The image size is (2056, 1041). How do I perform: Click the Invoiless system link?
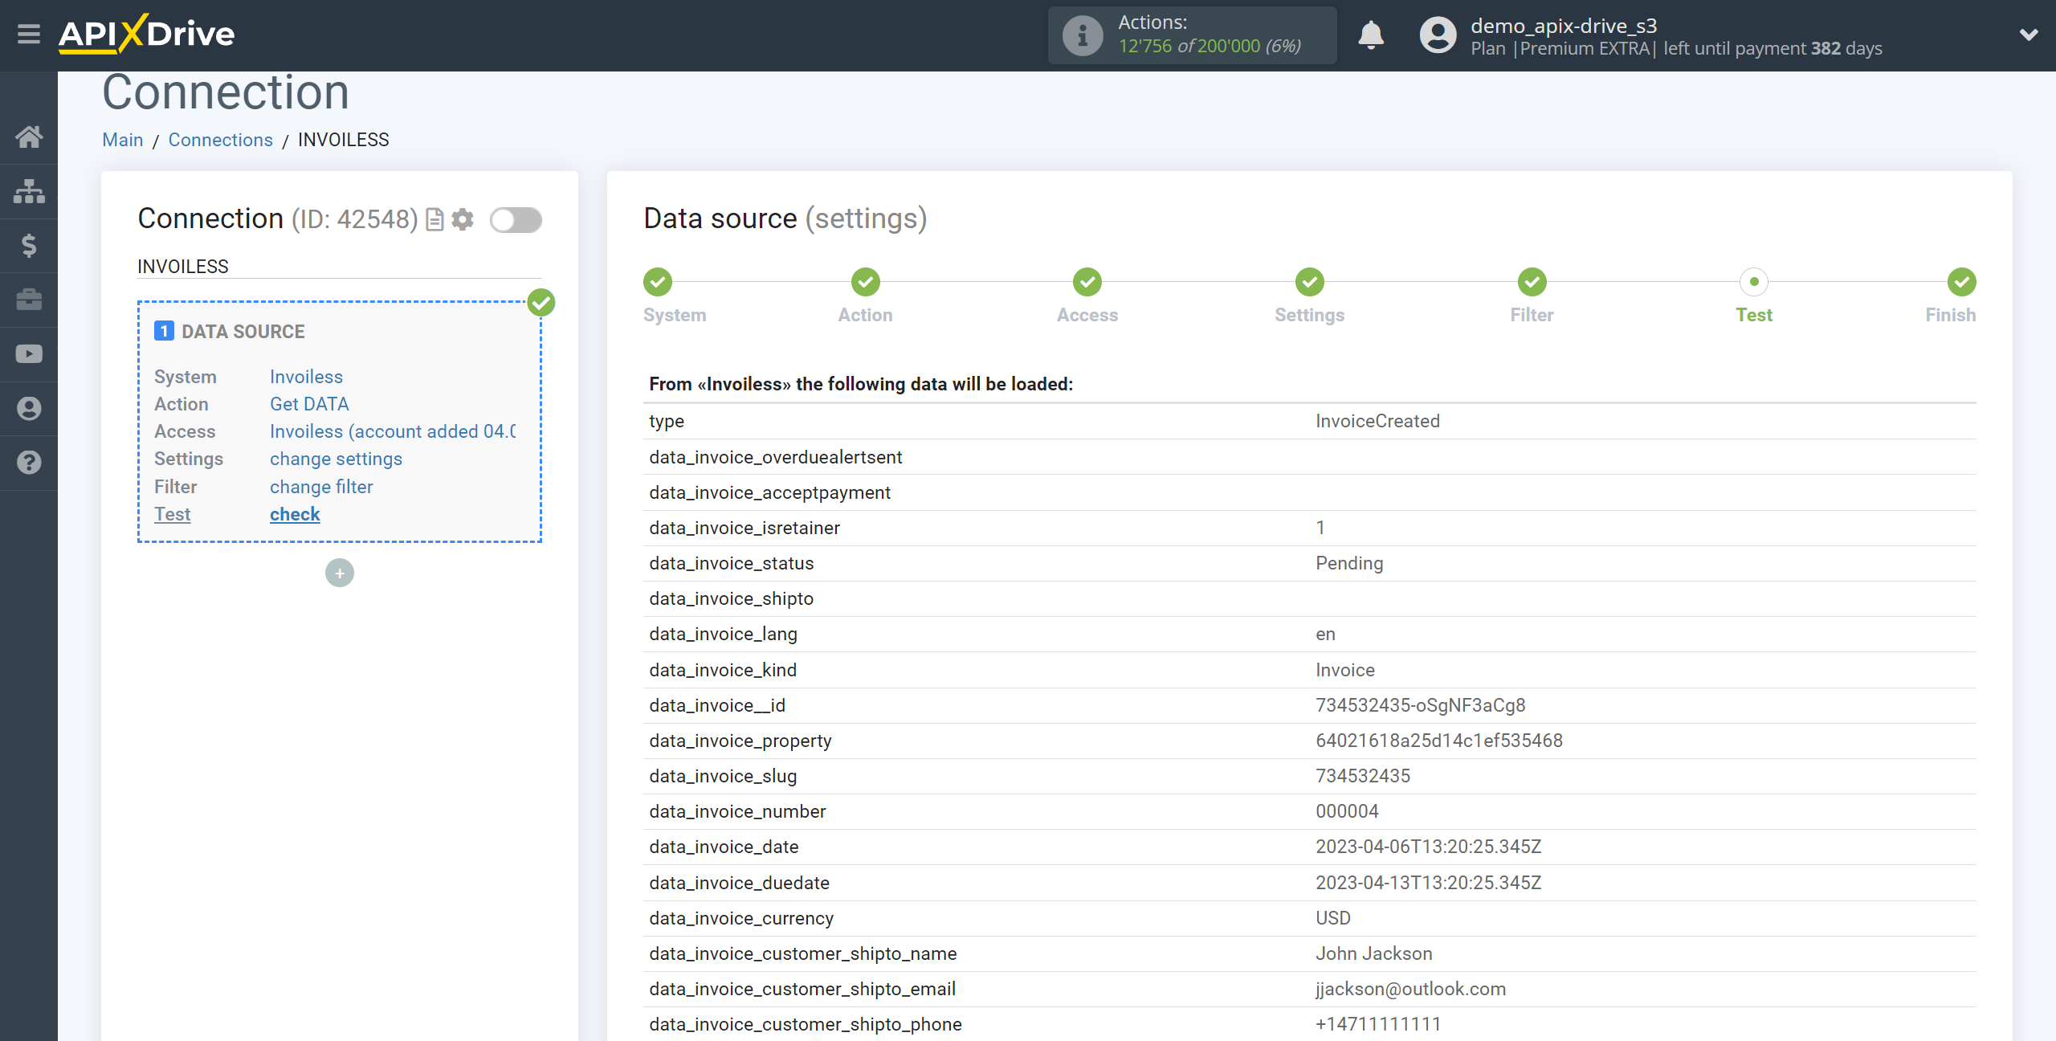click(x=306, y=377)
